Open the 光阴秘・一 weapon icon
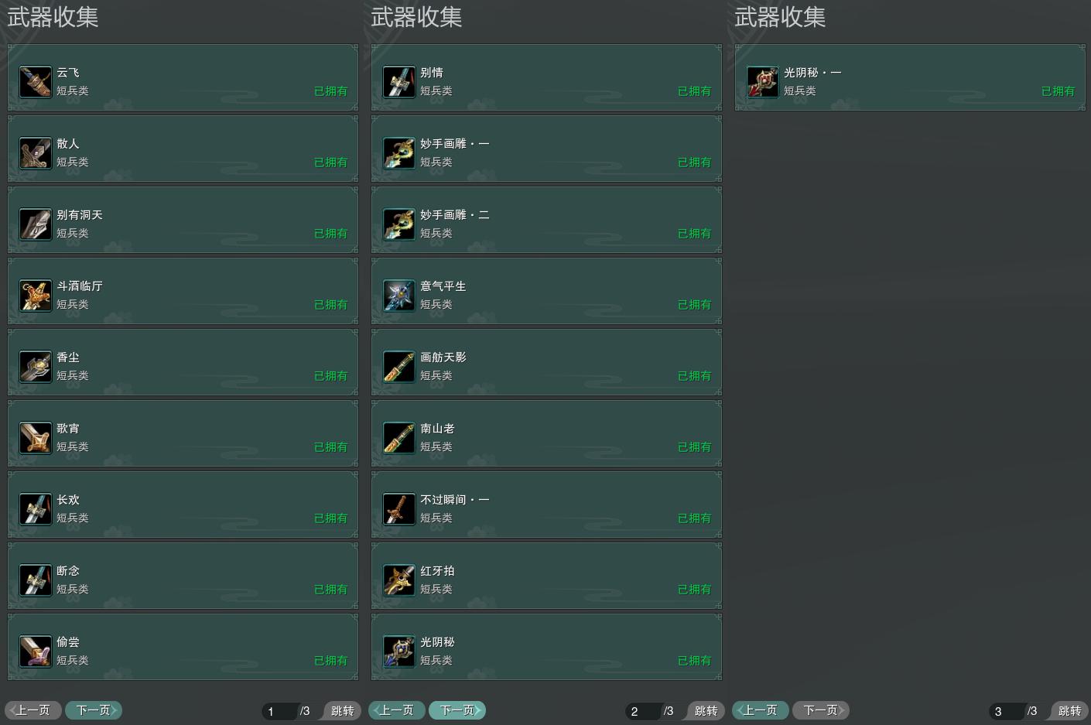The width and height of the screenshot is (1091, 725). (x=763, y=82)
